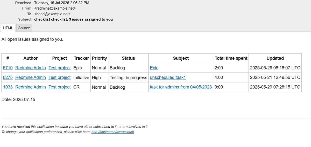Switch to the Source tab

[x=24, y=28]
